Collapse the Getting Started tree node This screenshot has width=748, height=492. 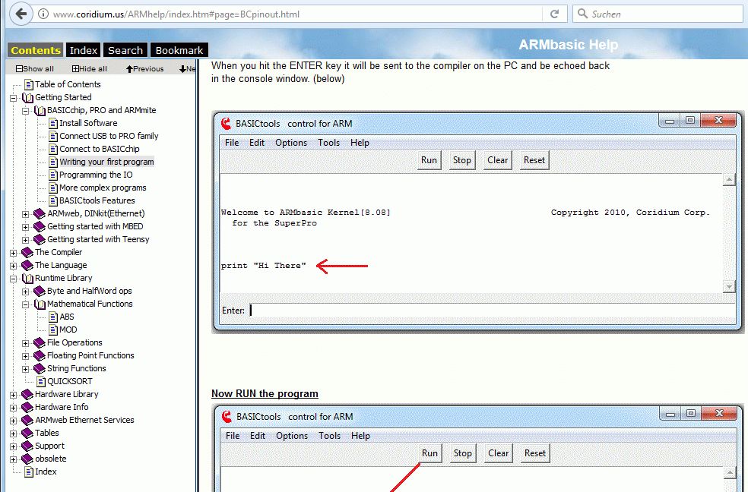[x=14, y=98]
